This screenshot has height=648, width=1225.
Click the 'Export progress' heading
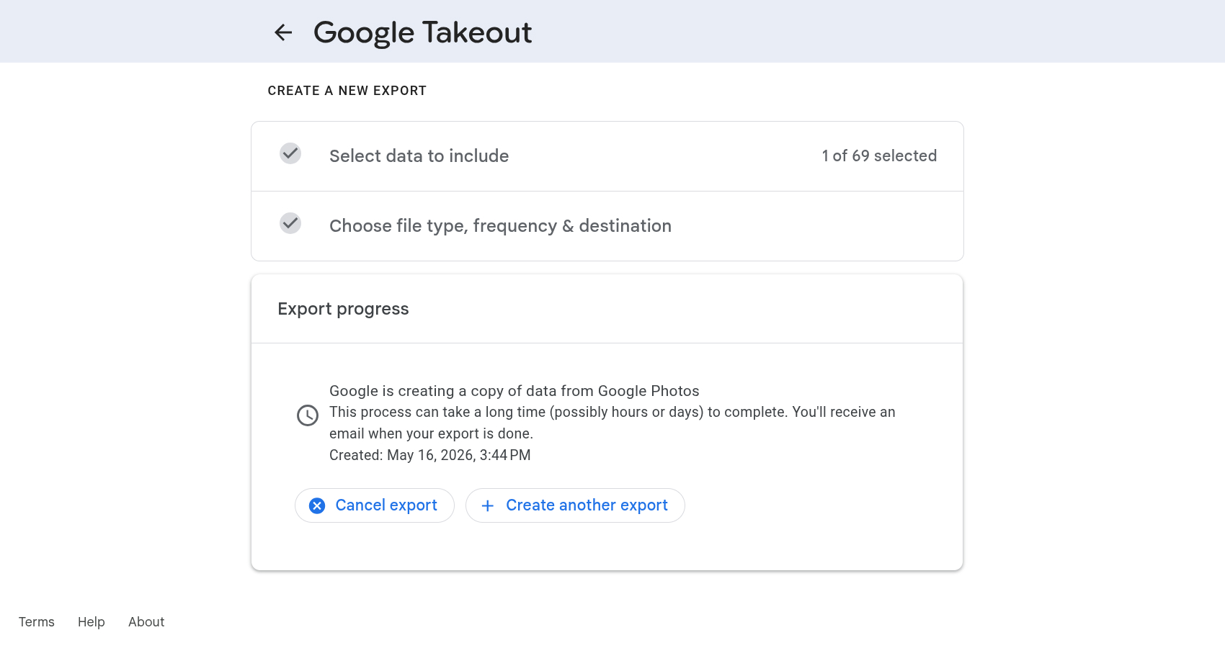click(343, 309)
